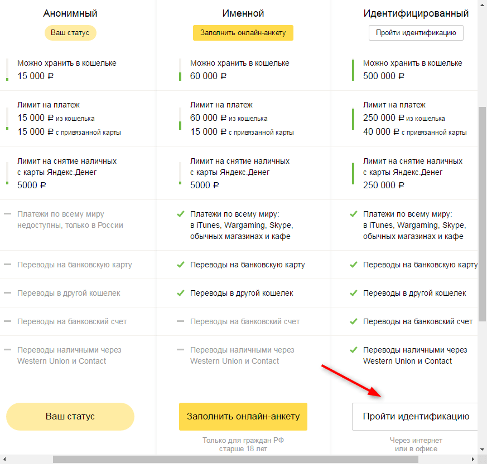Click green checkmark beside Именной bank card transfers
The image size is (487, 464).
pos(180,265)
